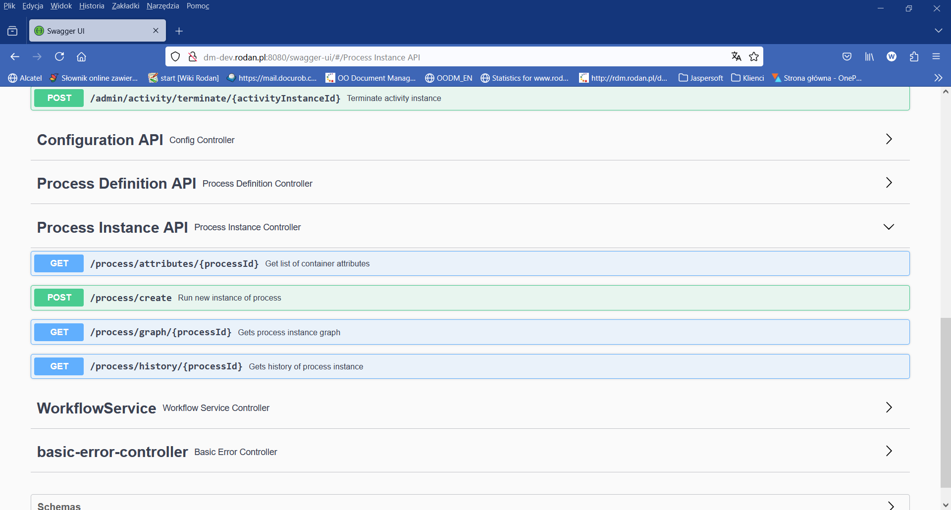The height and width of the screenshot is (510, 951).
Task: Click the W account profile icon
Action: pyautogui.click(x=892, y=56)
